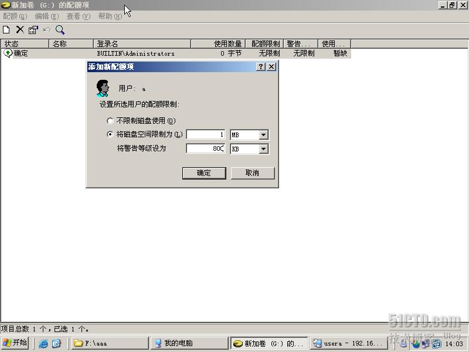
Task: Open the 帮助 menu
Action: [x=110, y=16]
